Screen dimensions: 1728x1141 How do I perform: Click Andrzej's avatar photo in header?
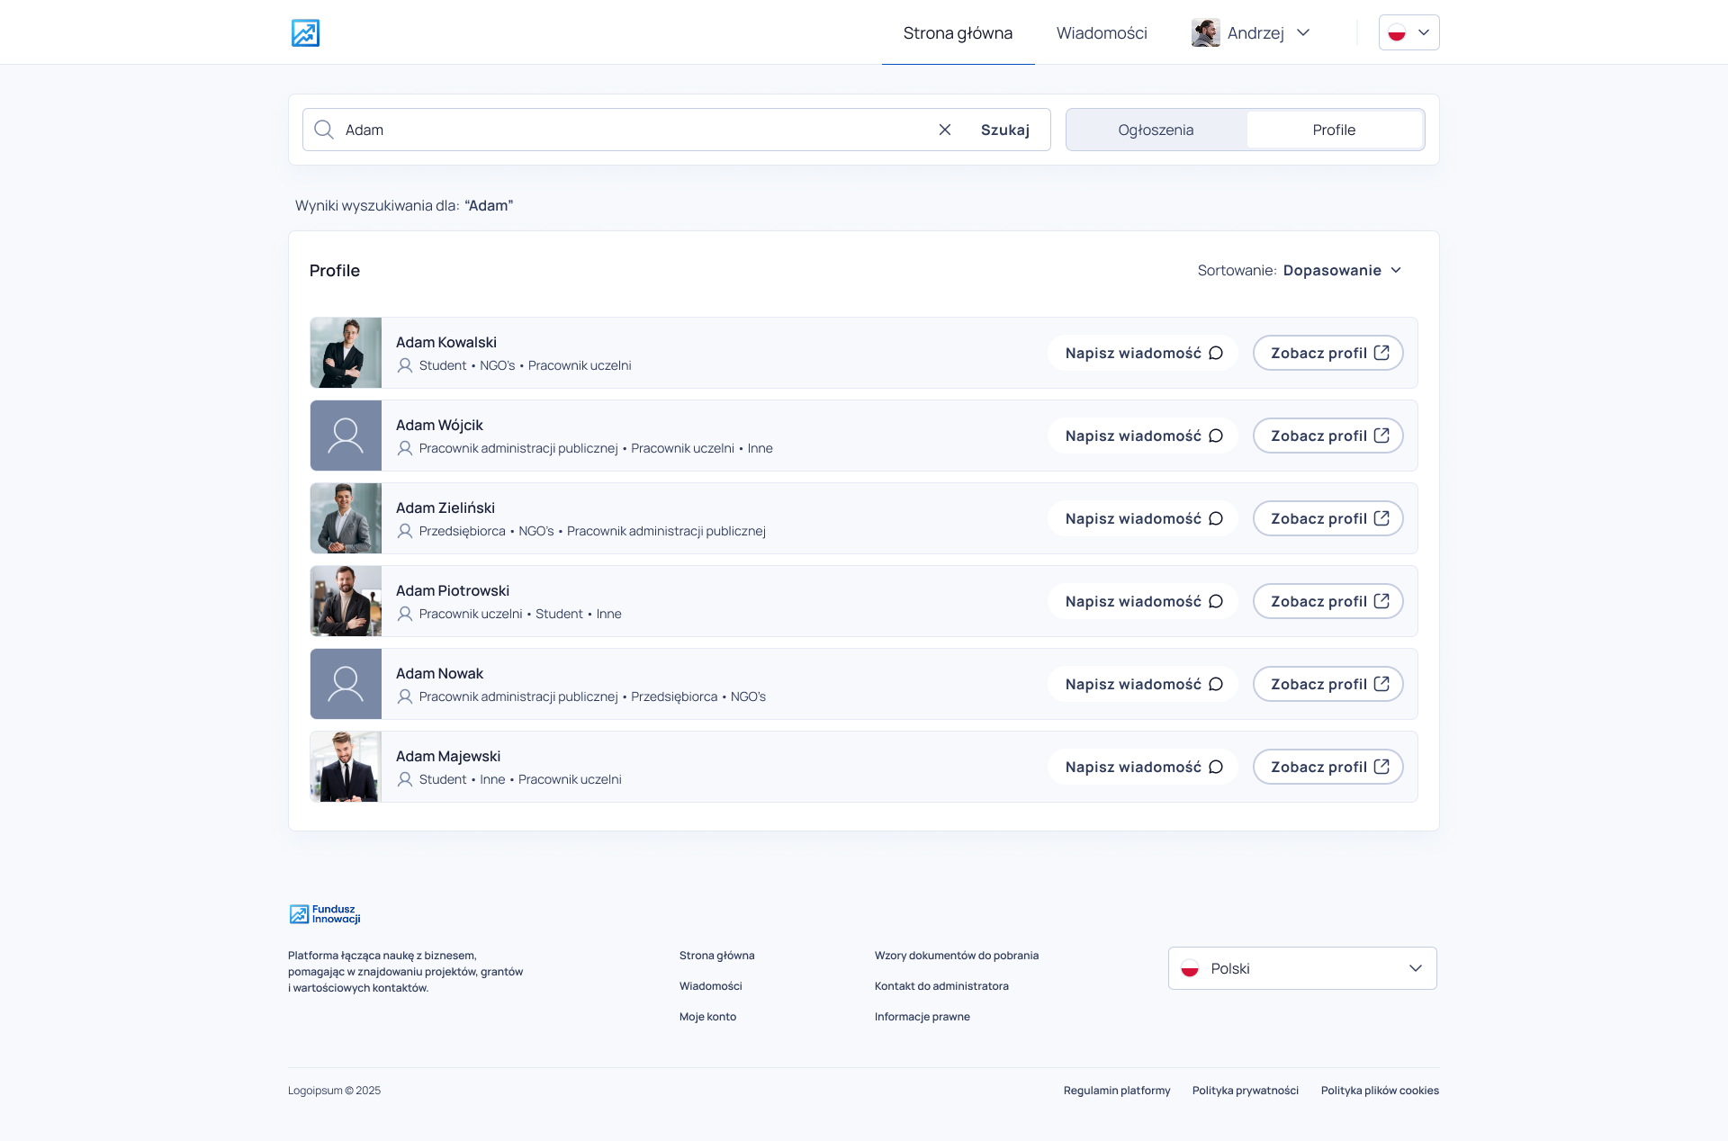pyautogui.click(x=1205, y=32)
